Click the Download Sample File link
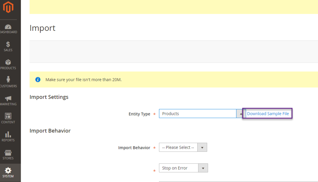The width and height of the screenshot is (318, 182). [268, 114]
